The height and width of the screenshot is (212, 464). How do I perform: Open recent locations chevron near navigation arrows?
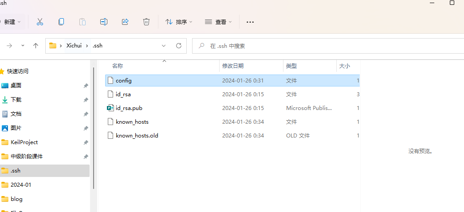point(23,46)
